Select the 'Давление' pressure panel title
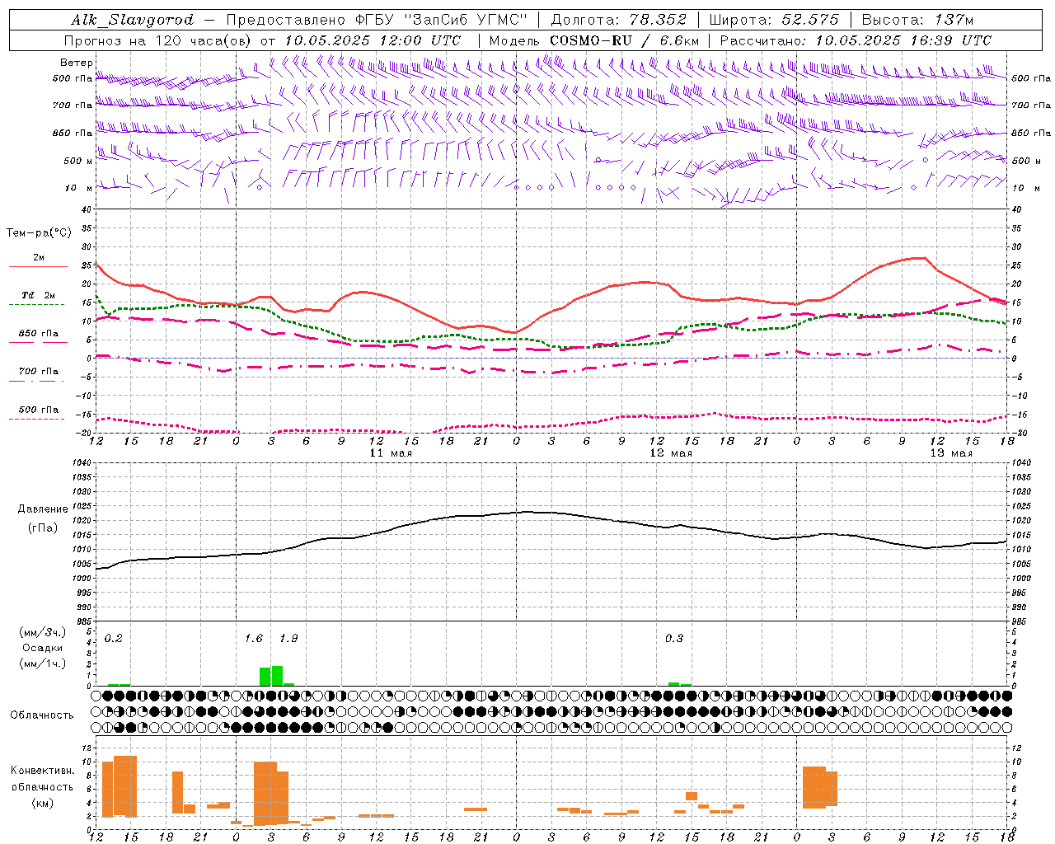Image resolution: width=1055 pixels, height=844 pixels. (43, 509)
